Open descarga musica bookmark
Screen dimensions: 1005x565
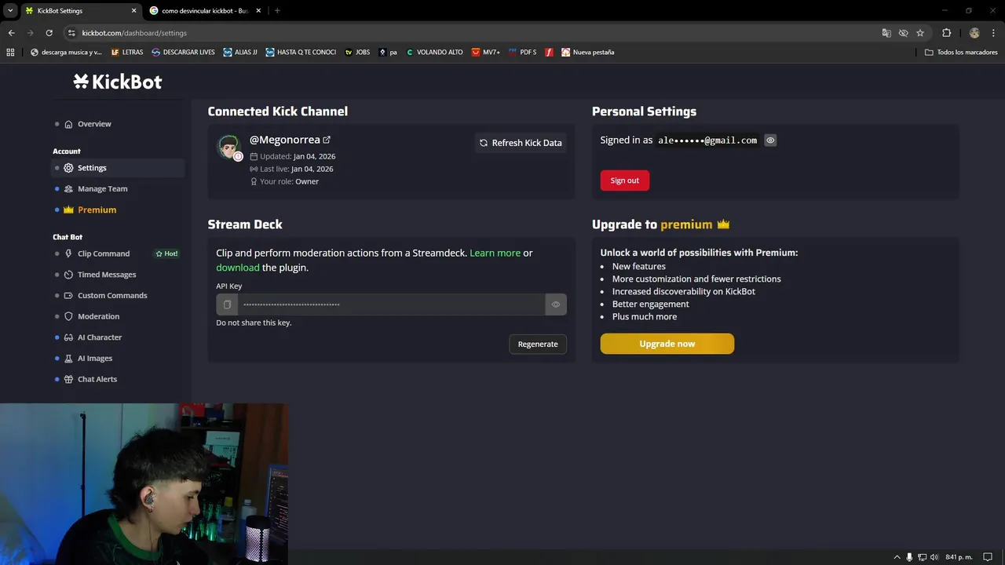coord(66,53)
